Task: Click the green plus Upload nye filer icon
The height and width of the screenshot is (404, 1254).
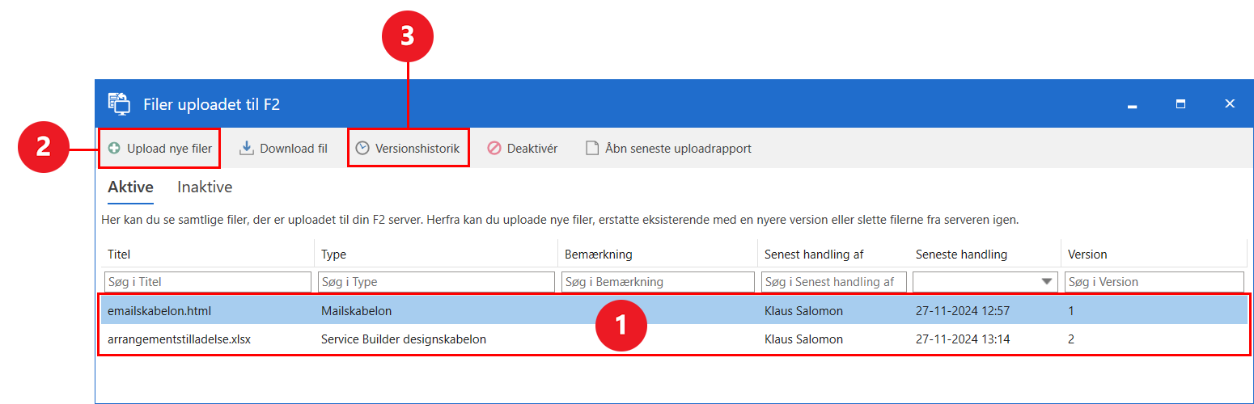Action: pos(115,149)
